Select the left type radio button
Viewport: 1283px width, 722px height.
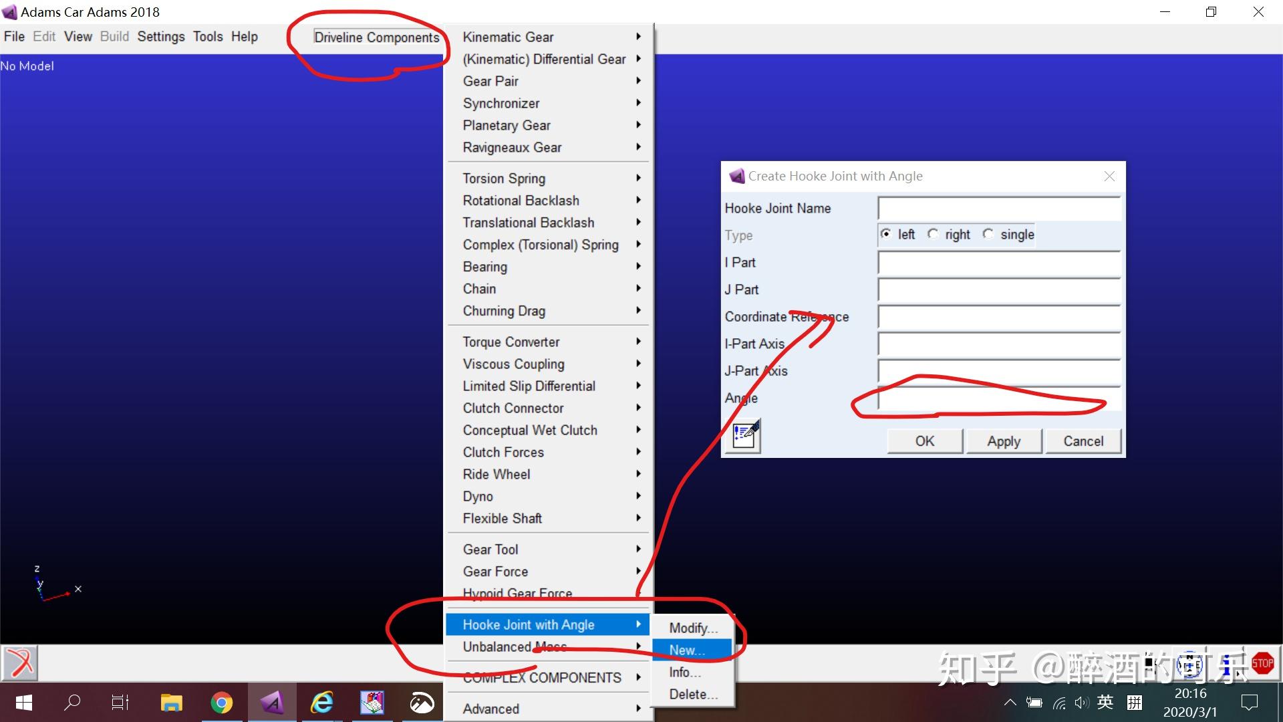(886, 234)
